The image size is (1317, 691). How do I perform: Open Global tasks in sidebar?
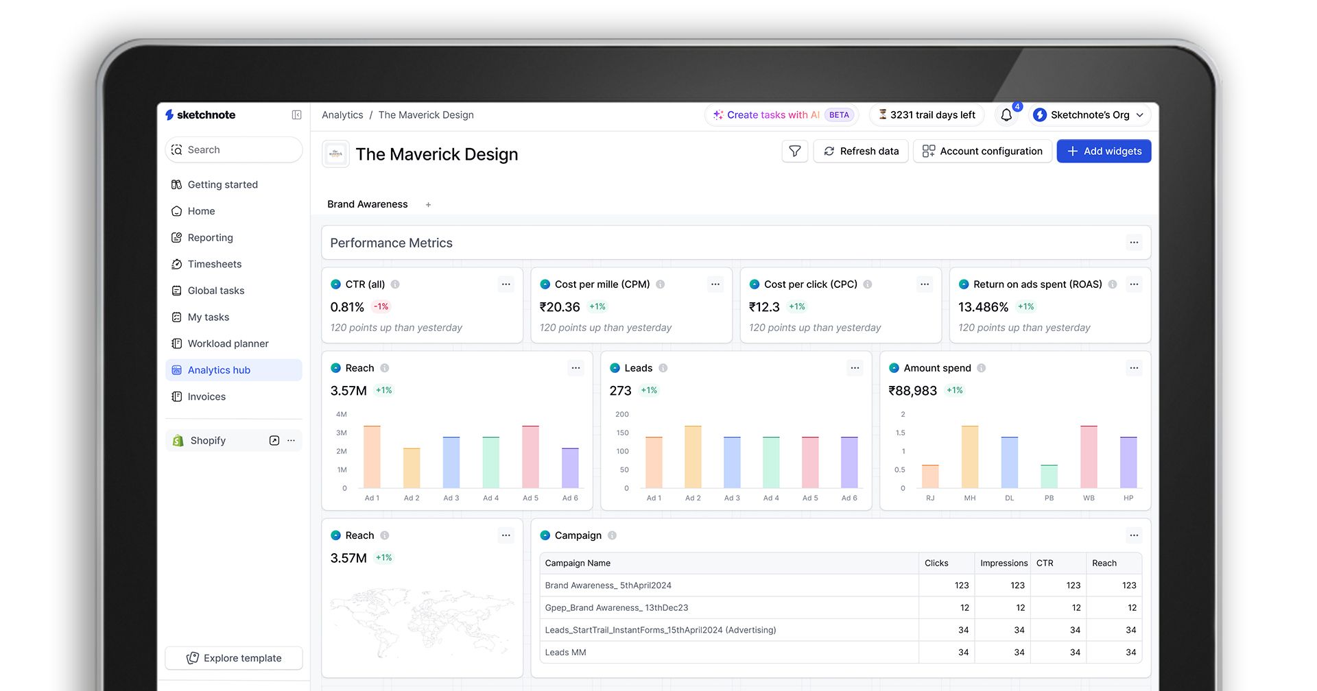(x=233, y=291)
